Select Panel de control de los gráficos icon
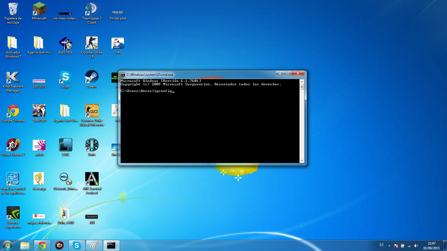The image size is (447, 251). [x=13, y=183]
